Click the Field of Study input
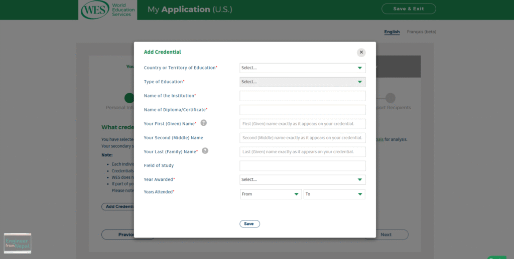 coord(303,166)
